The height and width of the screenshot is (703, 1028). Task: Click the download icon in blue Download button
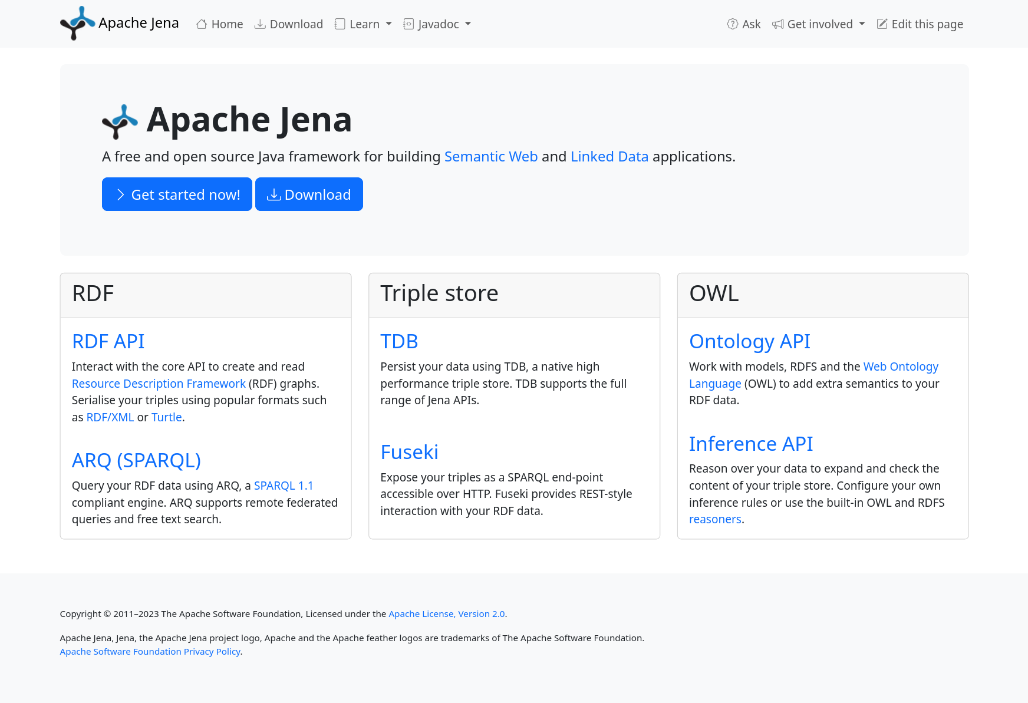pos(274,194)
